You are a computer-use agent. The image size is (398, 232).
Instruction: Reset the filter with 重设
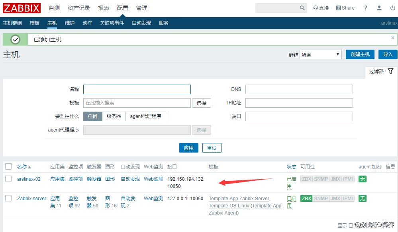[212, 148]
